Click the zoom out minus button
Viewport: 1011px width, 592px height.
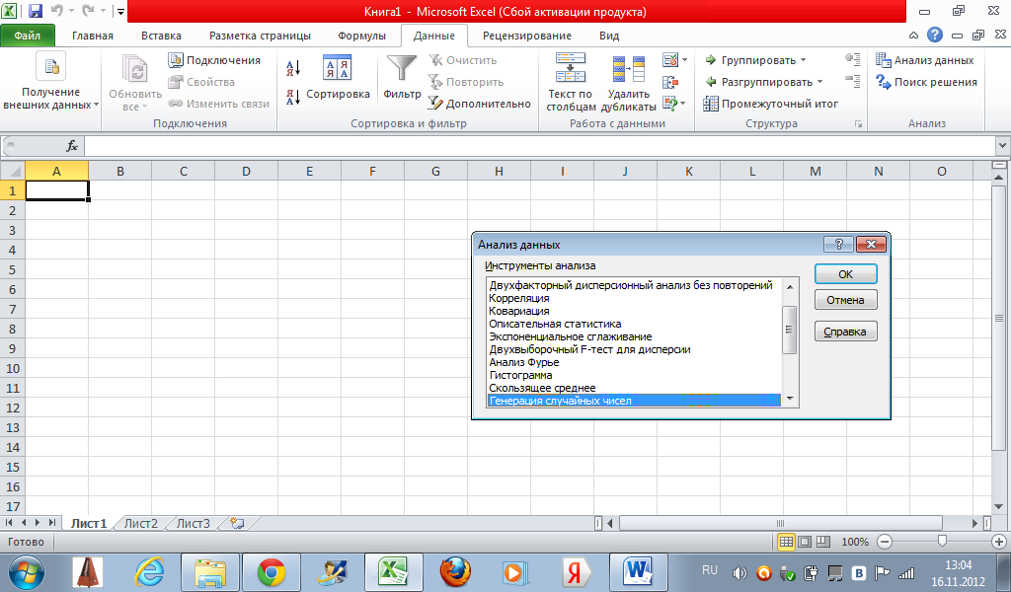click(x=886, y=542)
